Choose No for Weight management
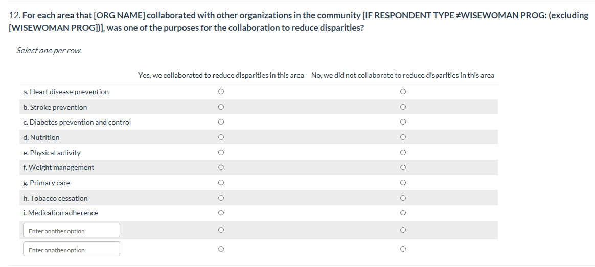Image resolution: width=595 pixels, height=267 pixels. point(403,167)
